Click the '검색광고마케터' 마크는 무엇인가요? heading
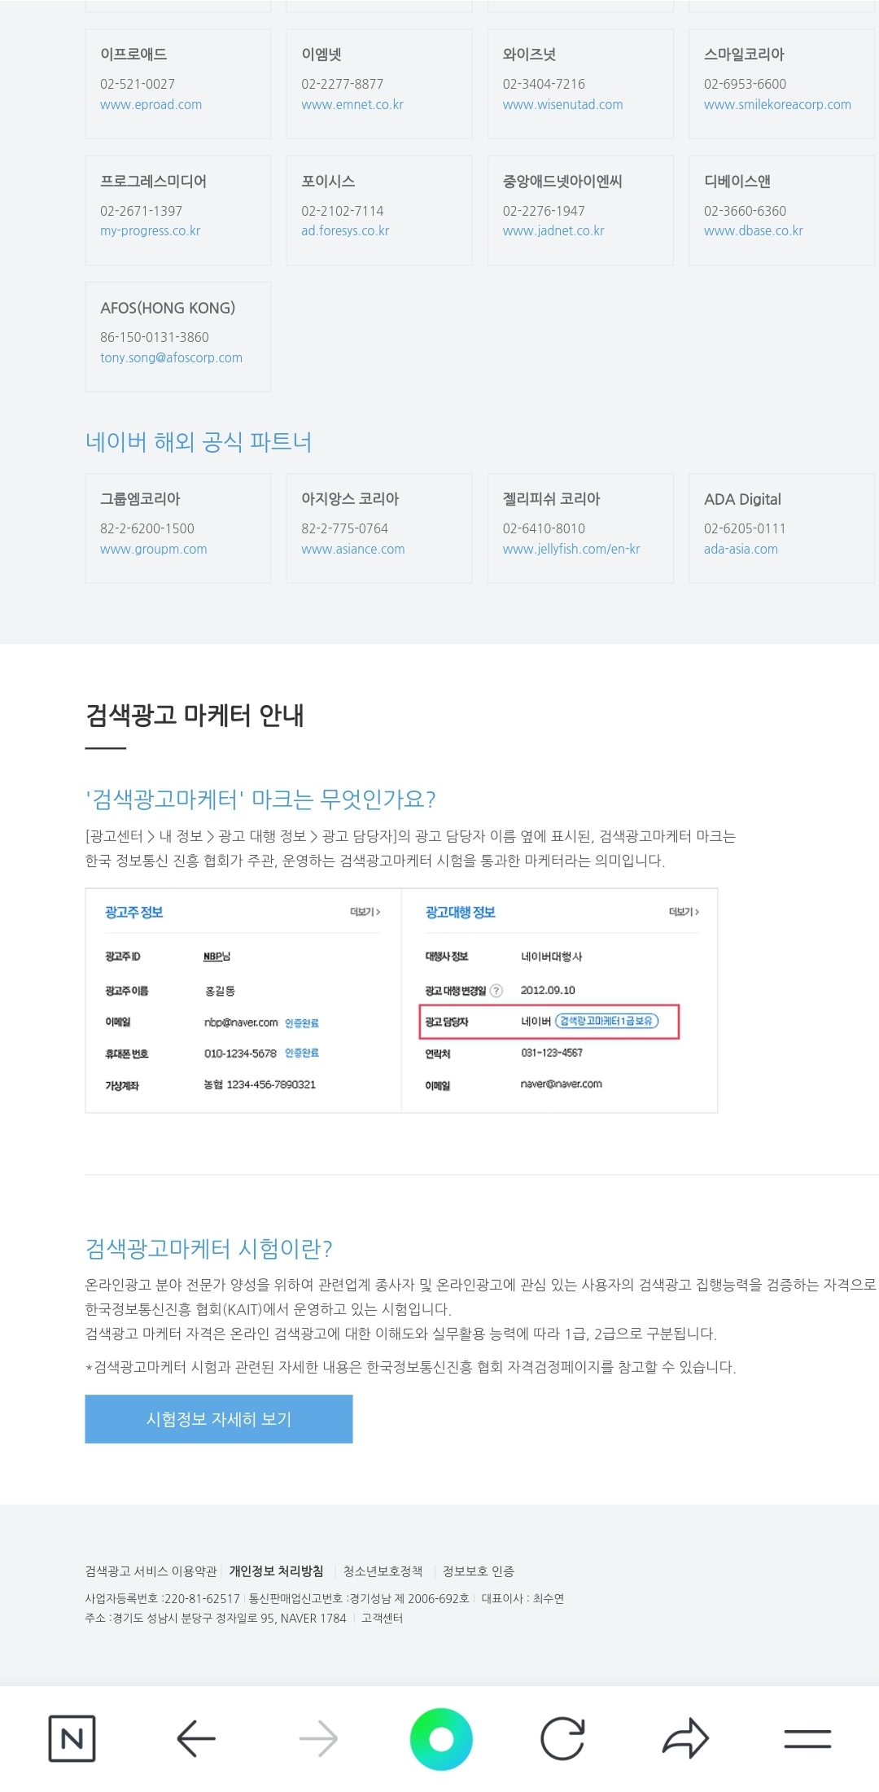Viewport: 879px width, 1792px height. tap(260, 800)
